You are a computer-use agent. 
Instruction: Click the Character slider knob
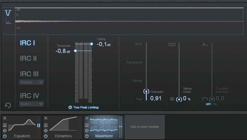pyautogui.click(x=146, y=91)
